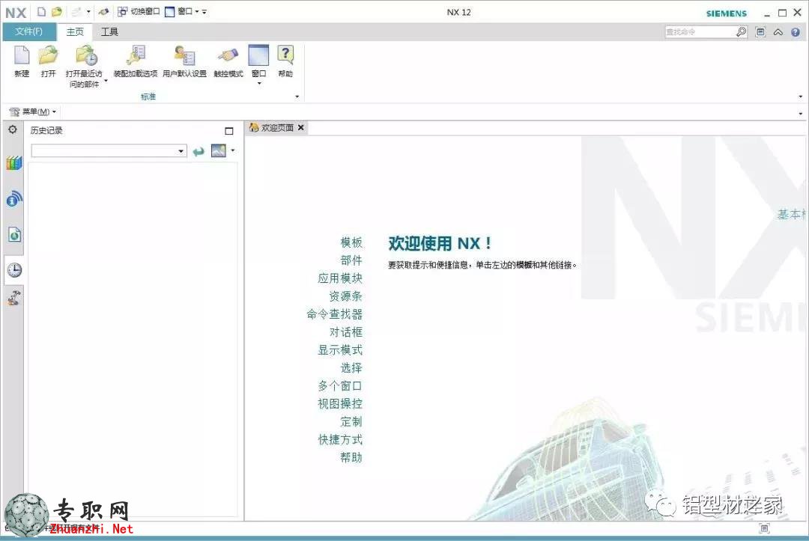The width and height of the screenshot is (809, 541).
Task: Click the 模板 link
Action: pyautogui.click(x=351, y=242)
